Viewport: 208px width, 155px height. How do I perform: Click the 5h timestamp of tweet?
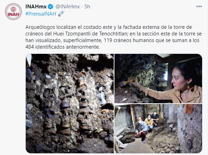(x=87, y=7)
